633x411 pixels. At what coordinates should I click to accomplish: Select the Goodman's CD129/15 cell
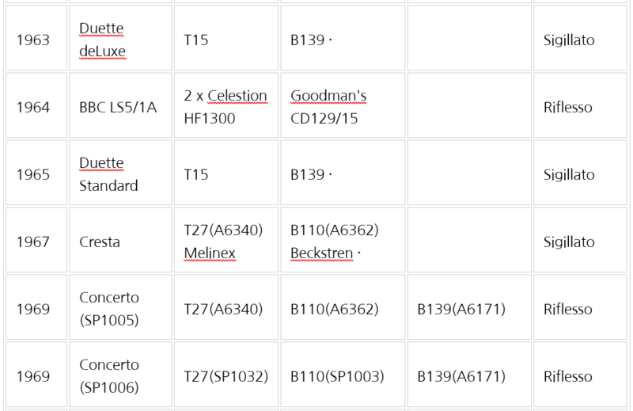point(328,107)
